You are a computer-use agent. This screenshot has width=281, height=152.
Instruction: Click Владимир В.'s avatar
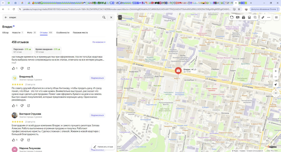click(15, 78)
